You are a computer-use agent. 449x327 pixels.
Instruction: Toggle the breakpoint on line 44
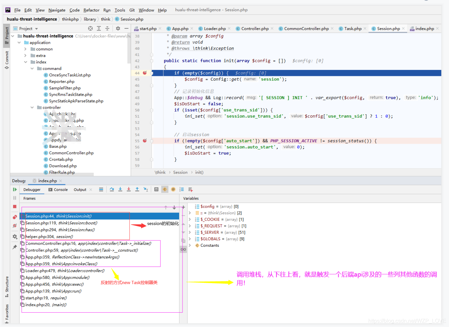[x=144, y=73]
